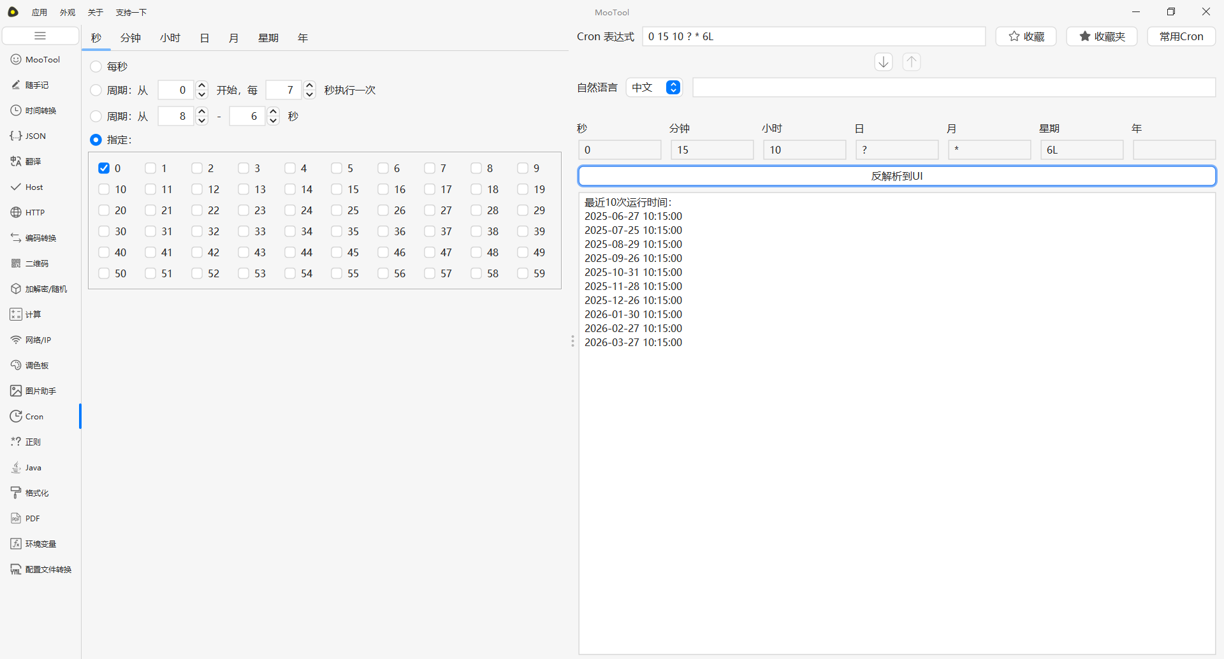The height and width of the screenshot is (659, 1224).
Task: Open the time conversion (时间转换) tool
Action: 40,110
